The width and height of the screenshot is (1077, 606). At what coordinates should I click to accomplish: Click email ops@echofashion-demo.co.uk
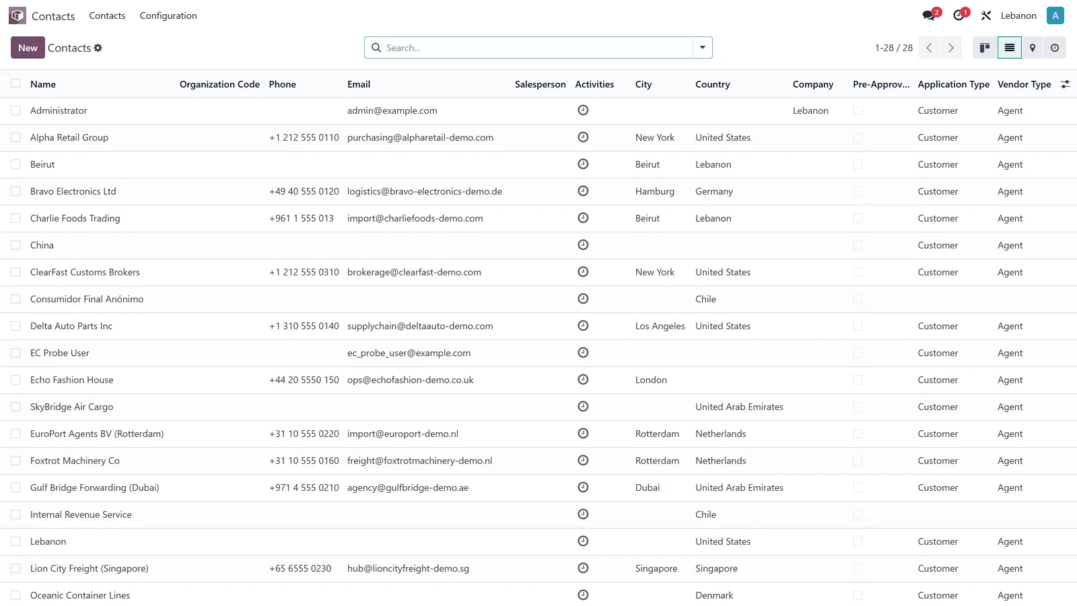click(x=411, y=380)
